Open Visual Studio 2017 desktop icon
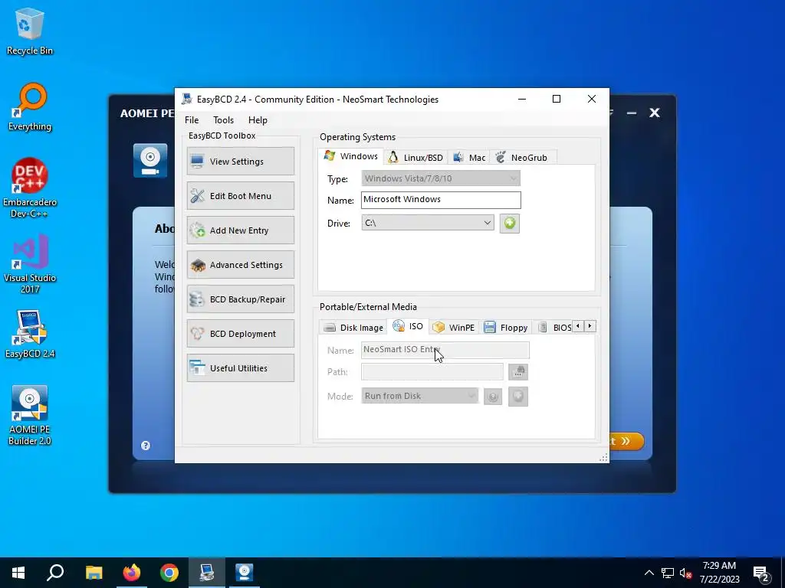Image resolution: width=785 pixels, height=588 pixels. tap(30, 263)
